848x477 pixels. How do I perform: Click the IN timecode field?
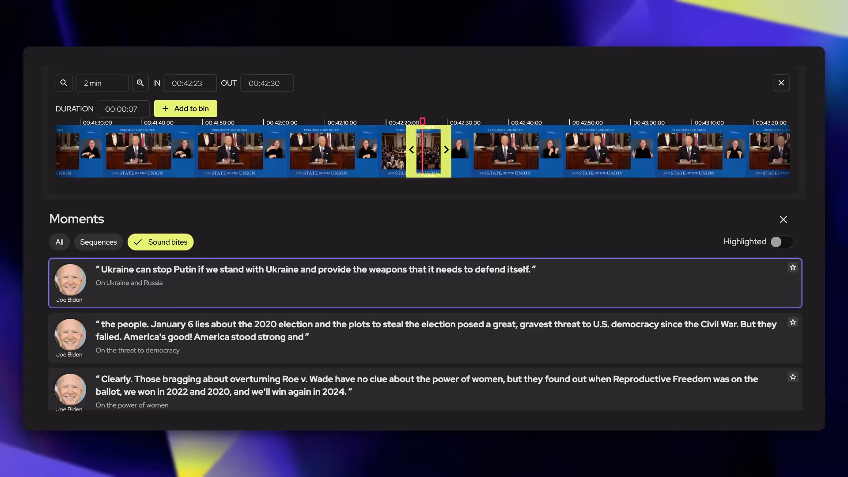point(190,83)
